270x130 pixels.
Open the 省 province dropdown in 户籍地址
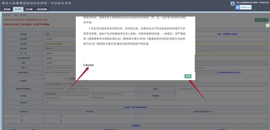point(55,79)
